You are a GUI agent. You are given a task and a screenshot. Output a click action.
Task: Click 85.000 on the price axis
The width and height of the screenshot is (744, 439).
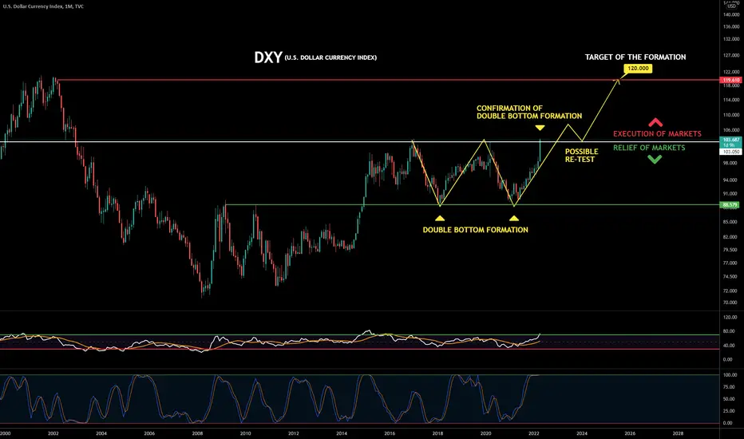pos(731,222)
